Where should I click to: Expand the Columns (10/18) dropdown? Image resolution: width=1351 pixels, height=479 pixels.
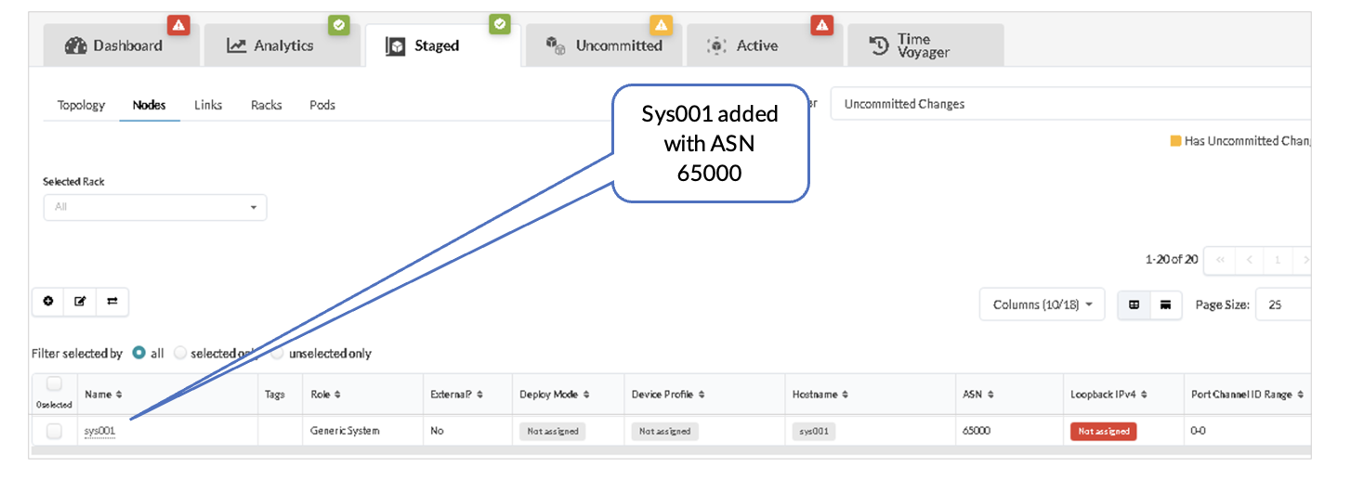coord(1042,304)
